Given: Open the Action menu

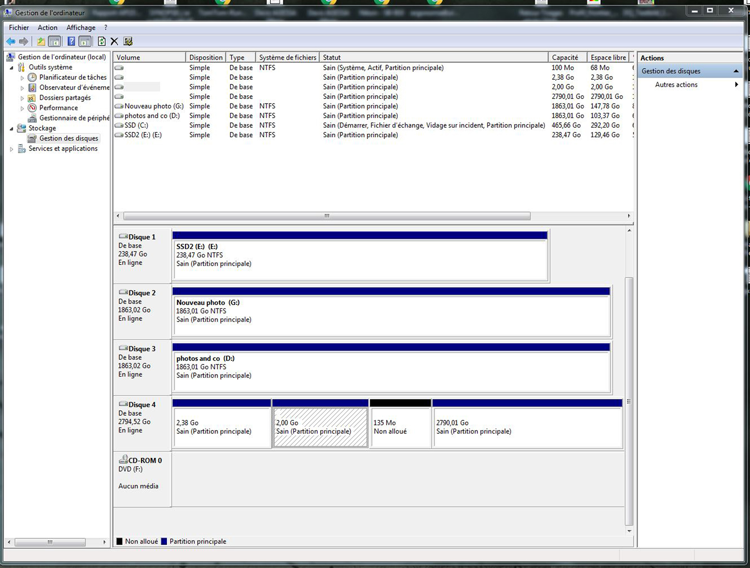Looking at the screenshot, I should point(47,27).
